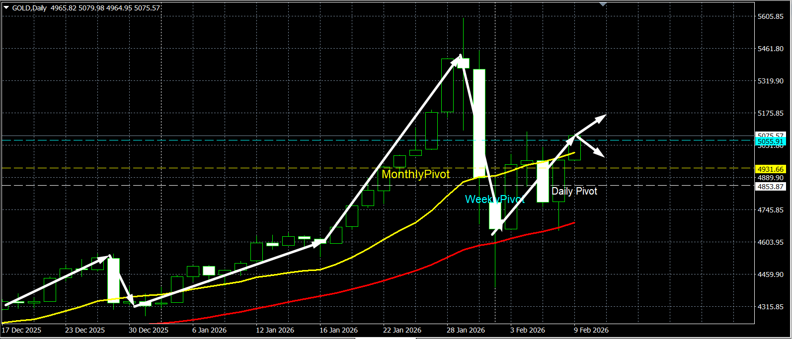This screenshot has width=792, height=339.
Task: Click the 4745.85 price scale value
Action: coord(771,210)
